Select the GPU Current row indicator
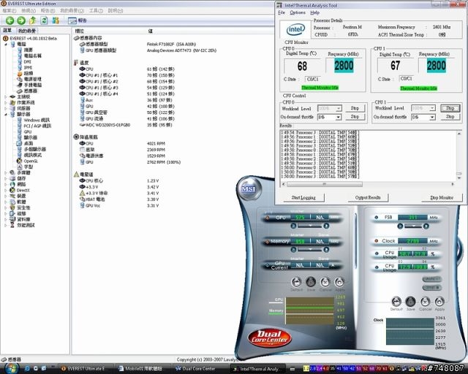 268,265
